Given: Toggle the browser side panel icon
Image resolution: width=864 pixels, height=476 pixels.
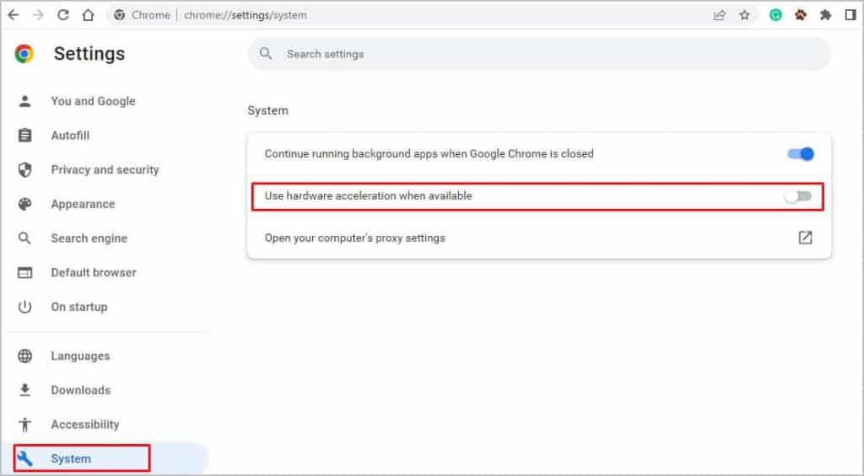Looking at the screenshot, I should pos(850,15).
